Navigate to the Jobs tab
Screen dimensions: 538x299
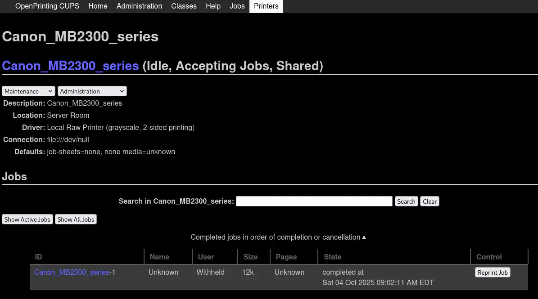(x=237, y=6)
